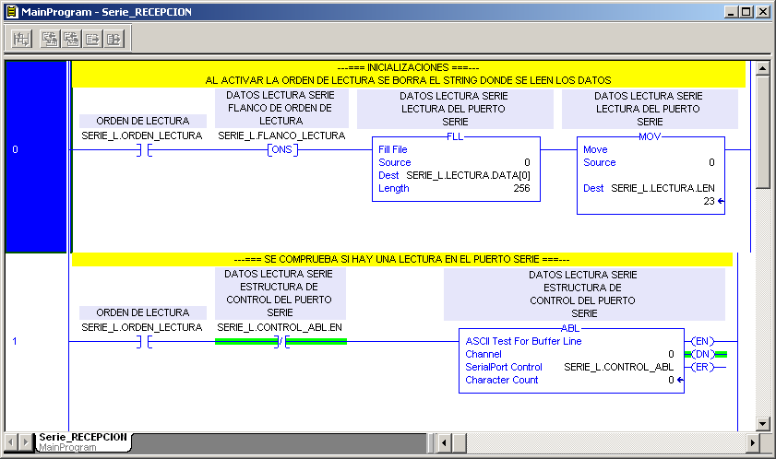
Task: Click the description above the CONTROL_ABL.EN contact
Action: tap(280, 293)
